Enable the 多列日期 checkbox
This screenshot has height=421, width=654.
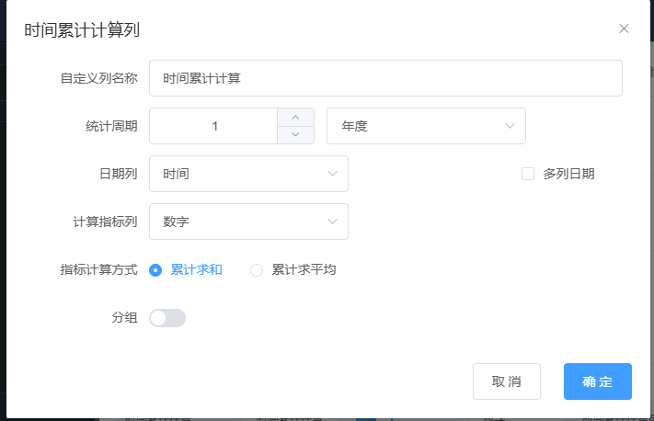click(x=528, y=174)
